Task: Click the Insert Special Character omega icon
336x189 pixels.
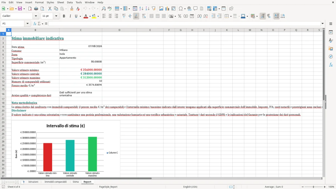Action: [x=181, y=9]
